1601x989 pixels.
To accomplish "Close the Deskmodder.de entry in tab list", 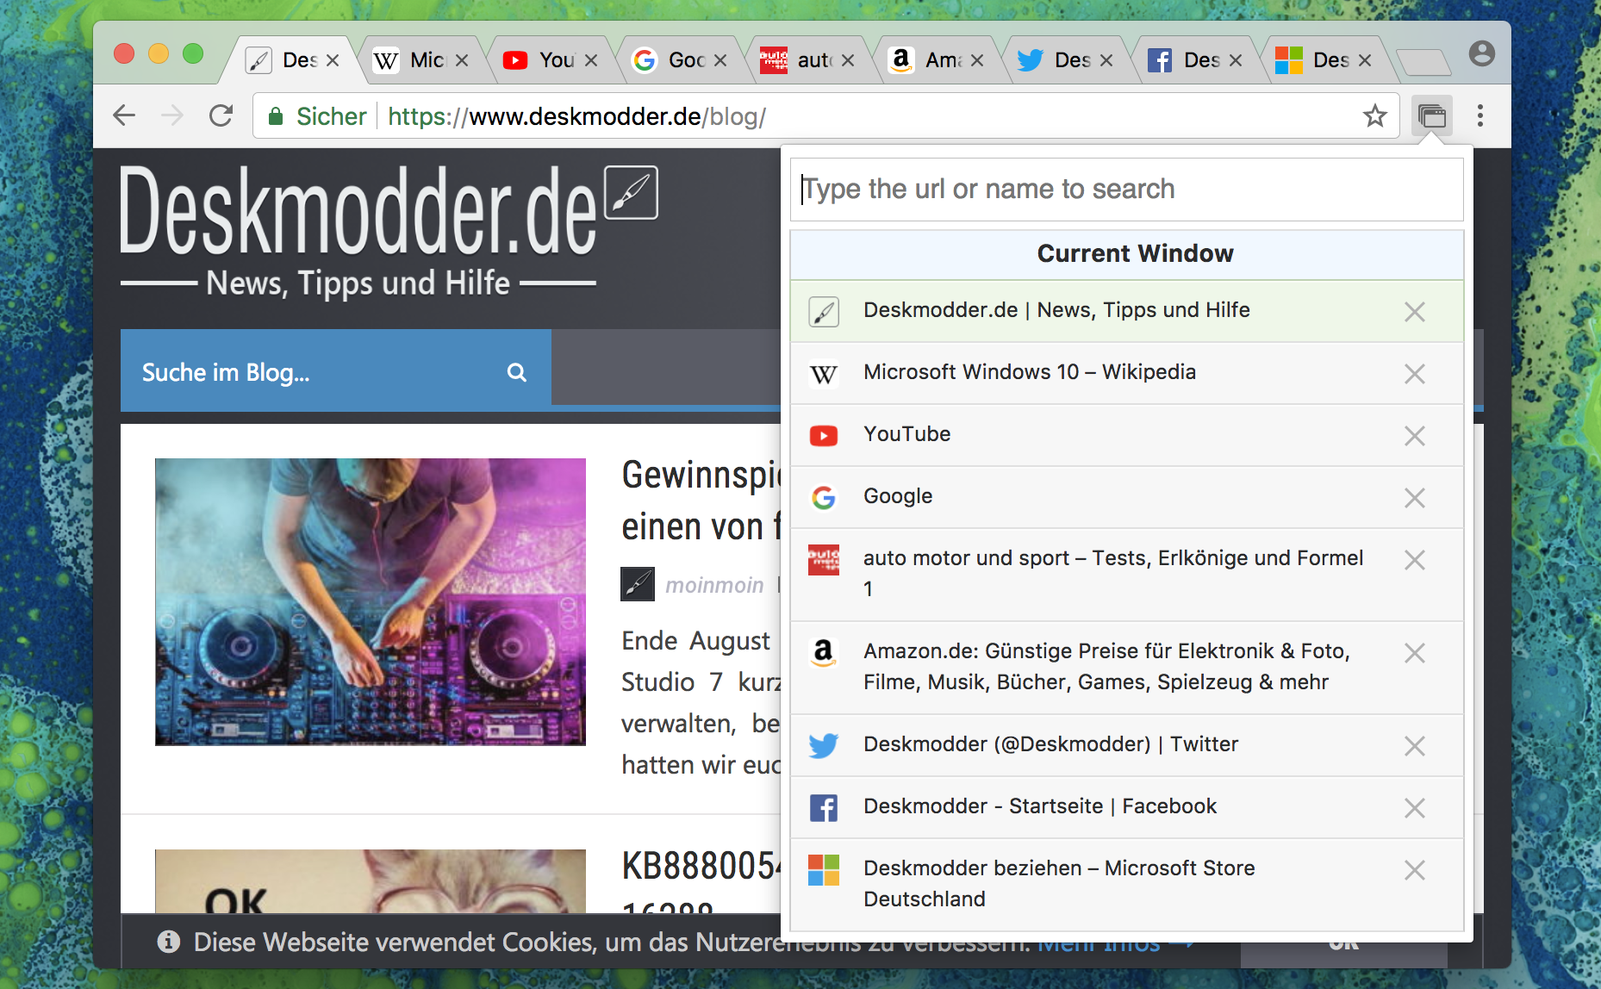I will click(x=1414, y=312).
